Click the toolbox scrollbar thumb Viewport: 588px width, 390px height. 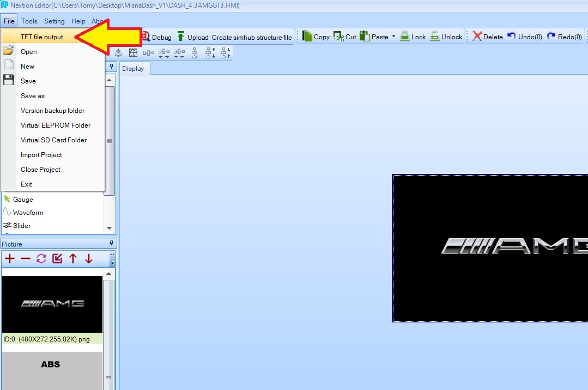[x=110, y=141]
